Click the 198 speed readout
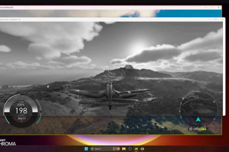Screen dimensions: 229x152 coord(21,111)
